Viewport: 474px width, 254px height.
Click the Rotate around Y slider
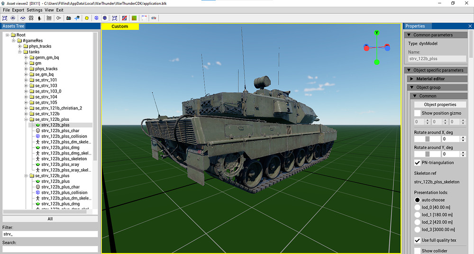(x=428, y=154)
